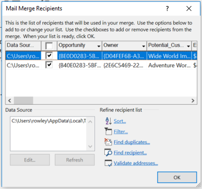Open the Sort... link
This screenshot has height=189, width=202.
[120, 121]
